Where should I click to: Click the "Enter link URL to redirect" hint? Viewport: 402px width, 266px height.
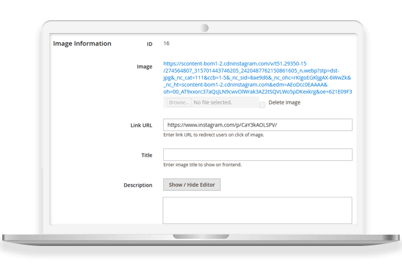(213, 135)
